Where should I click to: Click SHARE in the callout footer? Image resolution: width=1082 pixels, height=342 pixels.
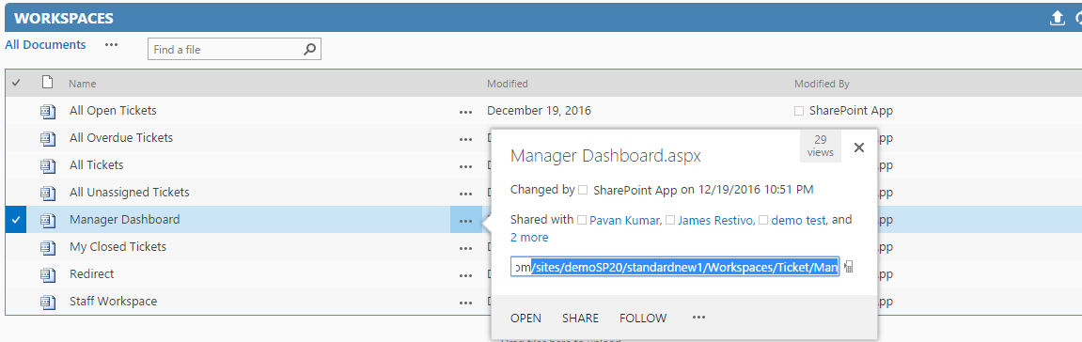coord(580,318)
